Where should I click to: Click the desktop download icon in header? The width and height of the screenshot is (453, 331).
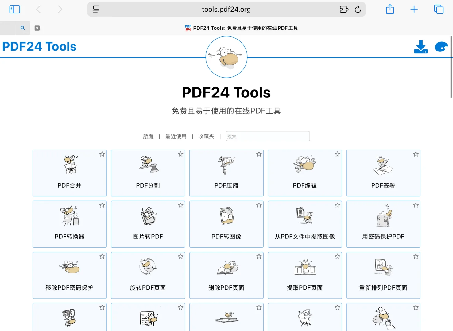(x=421, y=47)
